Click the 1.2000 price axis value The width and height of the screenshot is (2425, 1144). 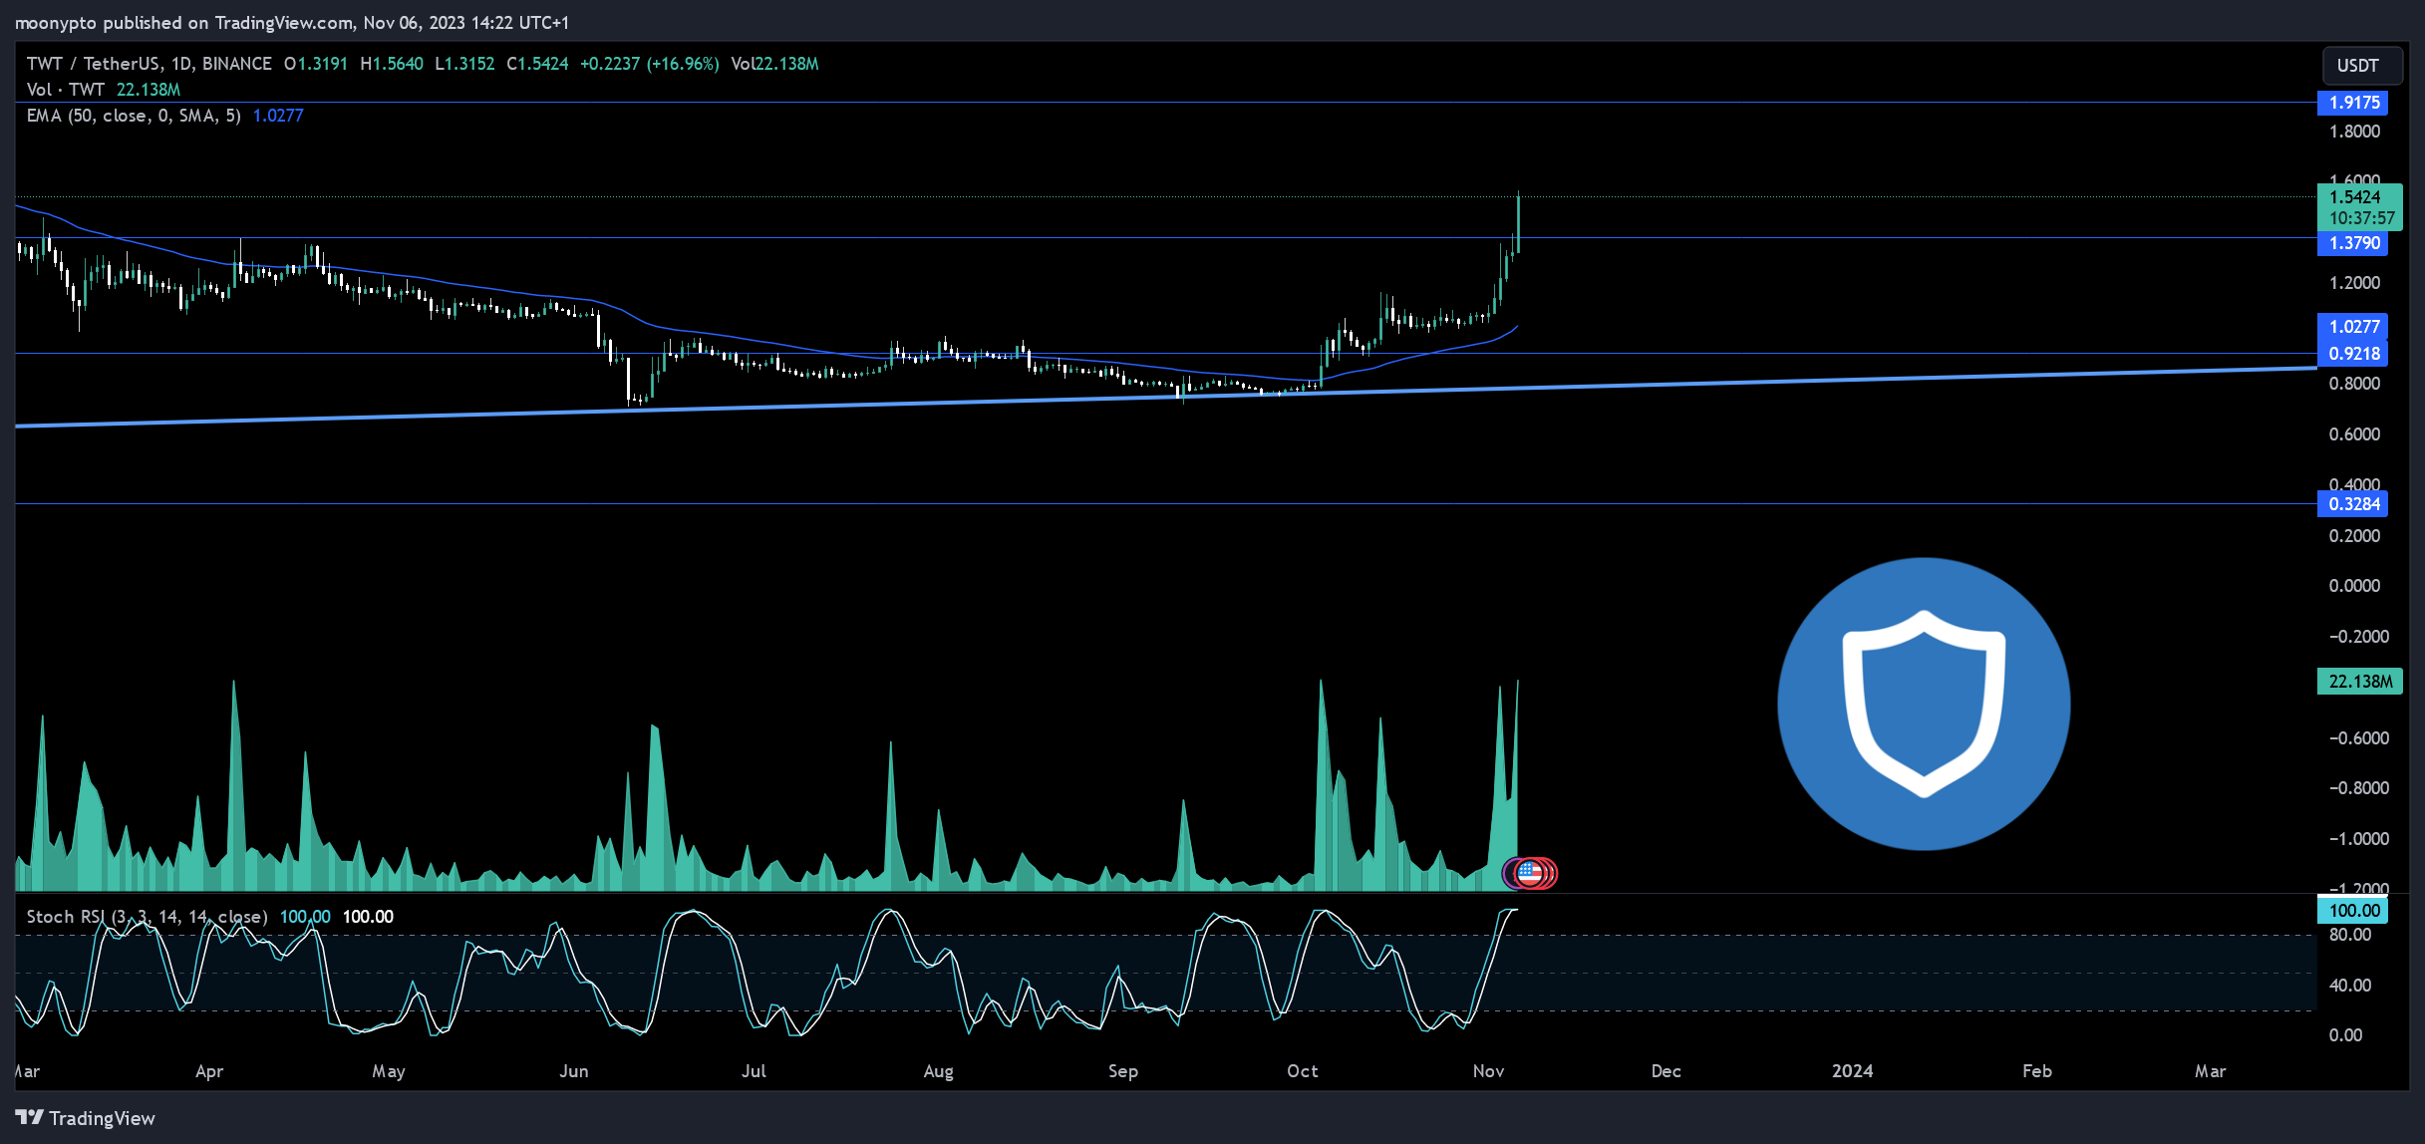[x=2354, y=283]
